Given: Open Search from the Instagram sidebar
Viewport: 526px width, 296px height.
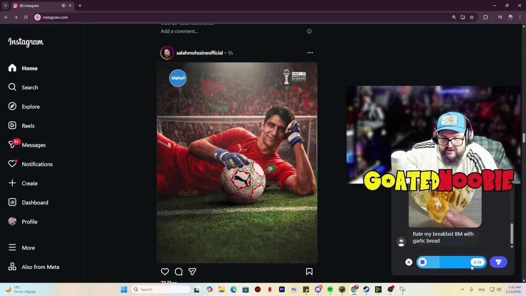Looking at the screenshot, I should pyautogui.click(x=23, y=87).
